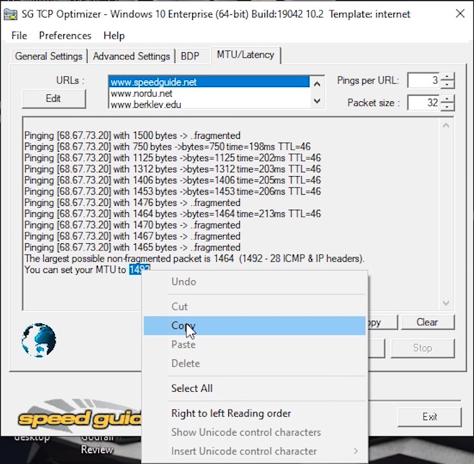Click the highlighted MTU value 1492

click(x=140, y=270)
